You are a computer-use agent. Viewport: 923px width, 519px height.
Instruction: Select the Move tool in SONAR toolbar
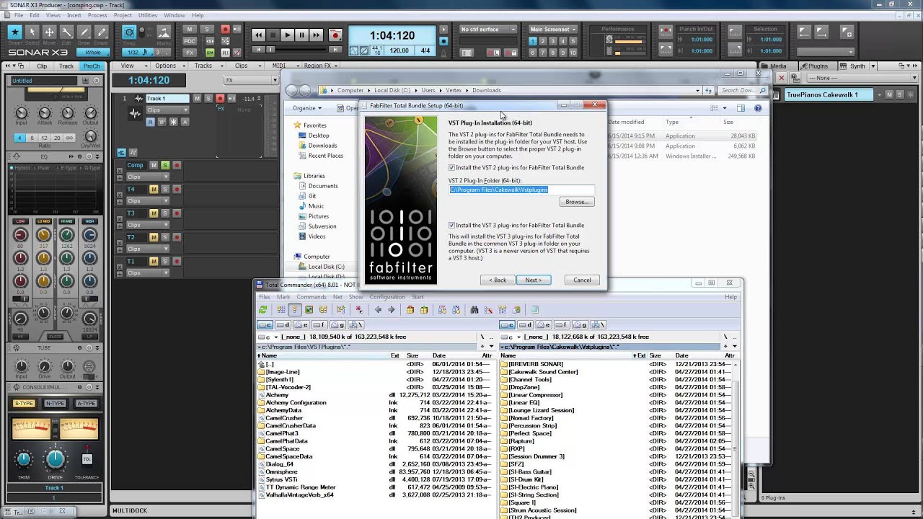49,32
